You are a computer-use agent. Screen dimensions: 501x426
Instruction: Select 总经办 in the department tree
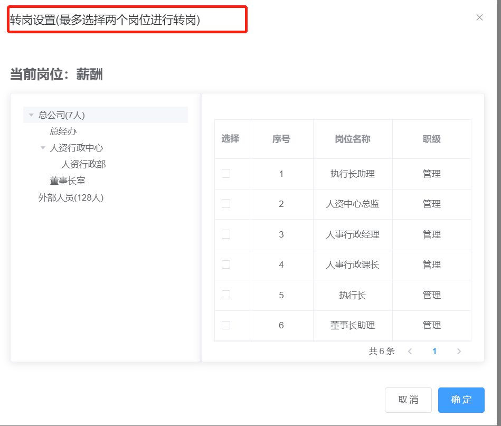point(63,131)
